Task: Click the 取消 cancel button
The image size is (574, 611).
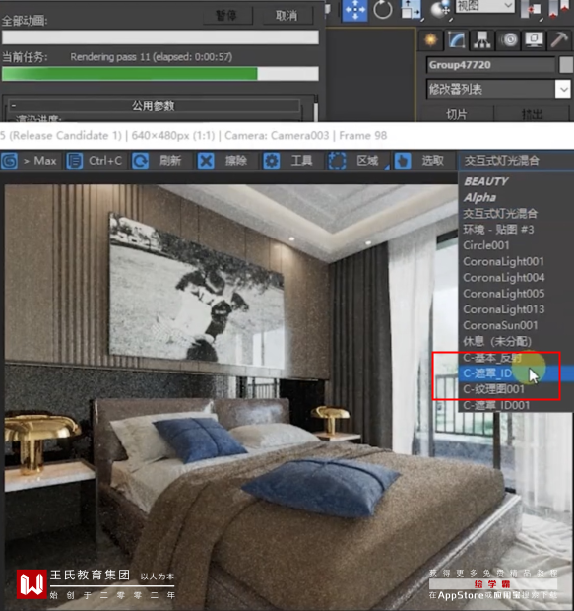Action: [x=287, y=16]
